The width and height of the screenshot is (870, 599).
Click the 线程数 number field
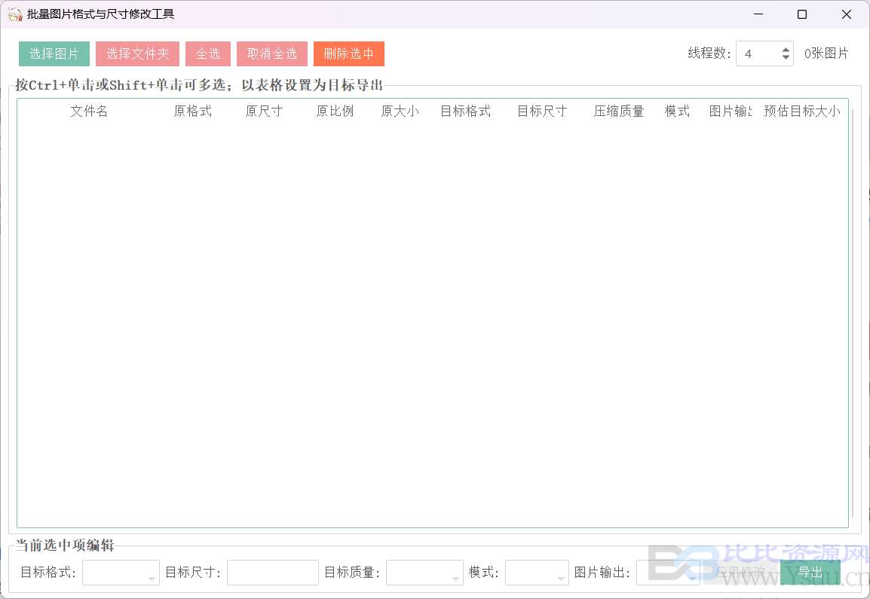point(758,53)
